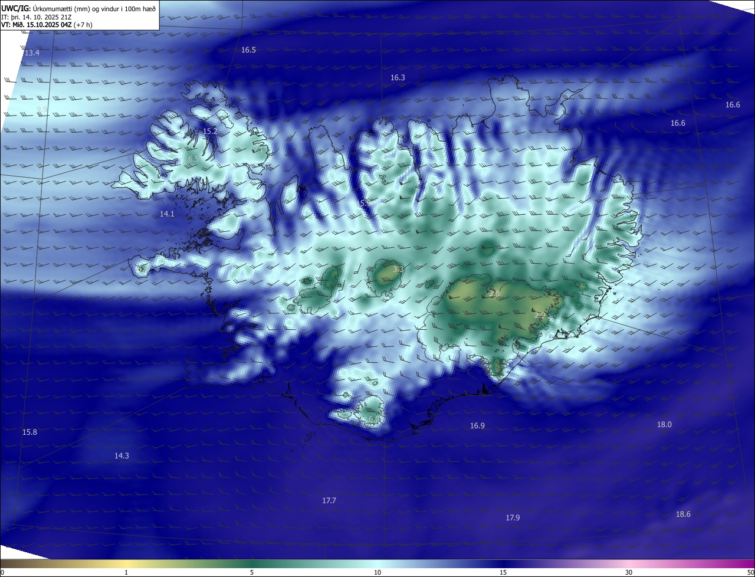Click the 6.0 value near the south coast
Screen dimensions: 755x577
point(374,419)
